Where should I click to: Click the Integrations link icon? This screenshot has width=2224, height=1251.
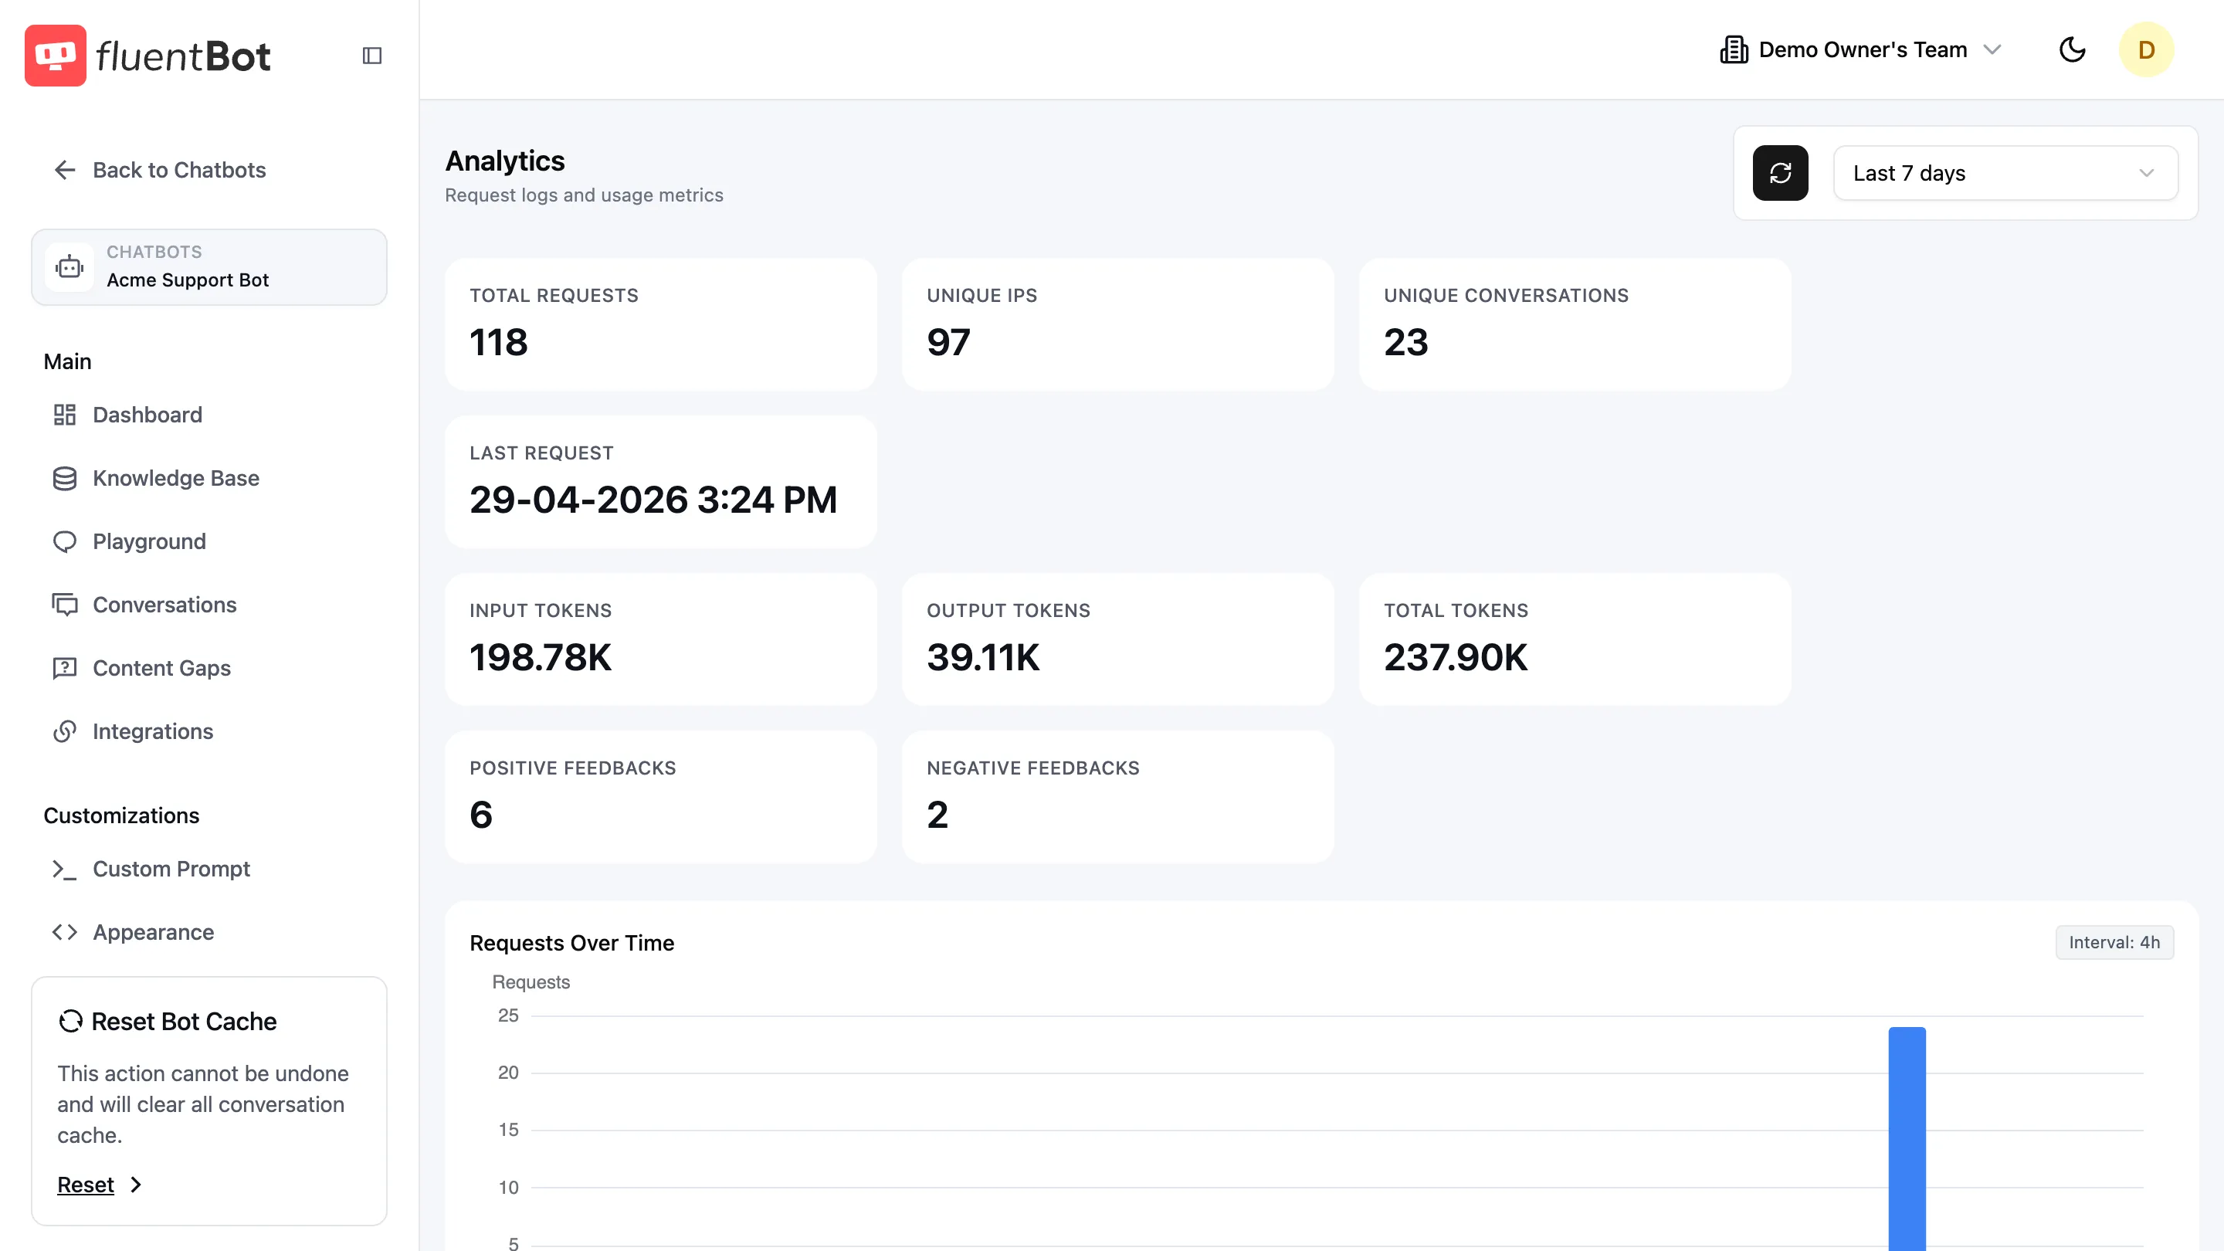(65, 731)
